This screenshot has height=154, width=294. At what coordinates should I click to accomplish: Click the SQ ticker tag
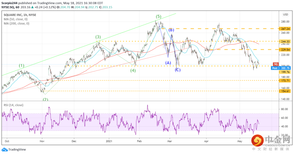(x=275, y=64)
